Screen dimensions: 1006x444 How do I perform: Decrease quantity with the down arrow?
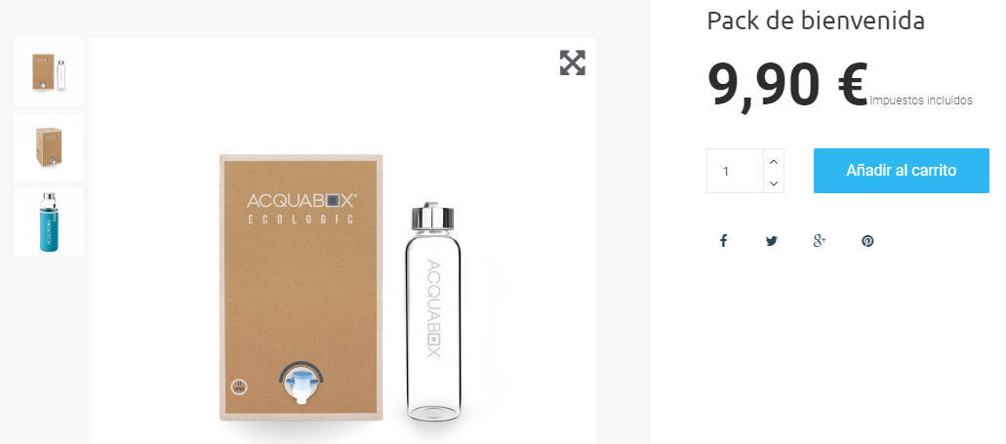[774, 182]
